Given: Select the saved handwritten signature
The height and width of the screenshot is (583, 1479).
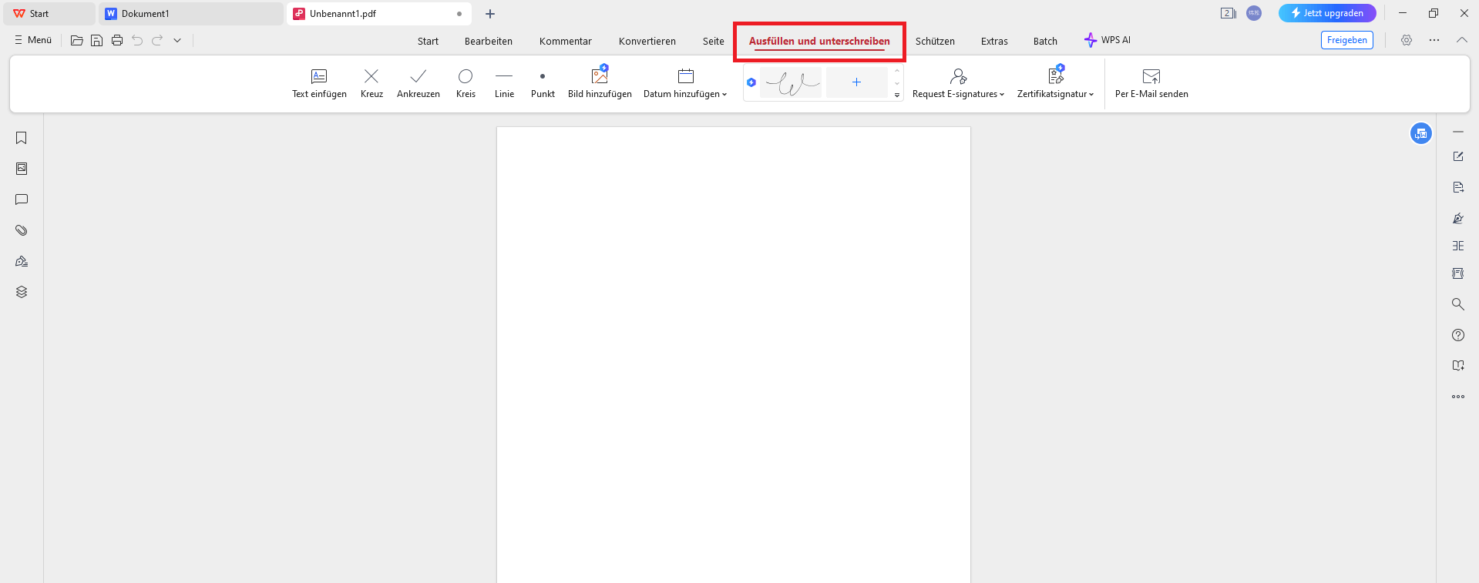Looking at the screenshot, I should pyautogui.click(x=791, y=82).
